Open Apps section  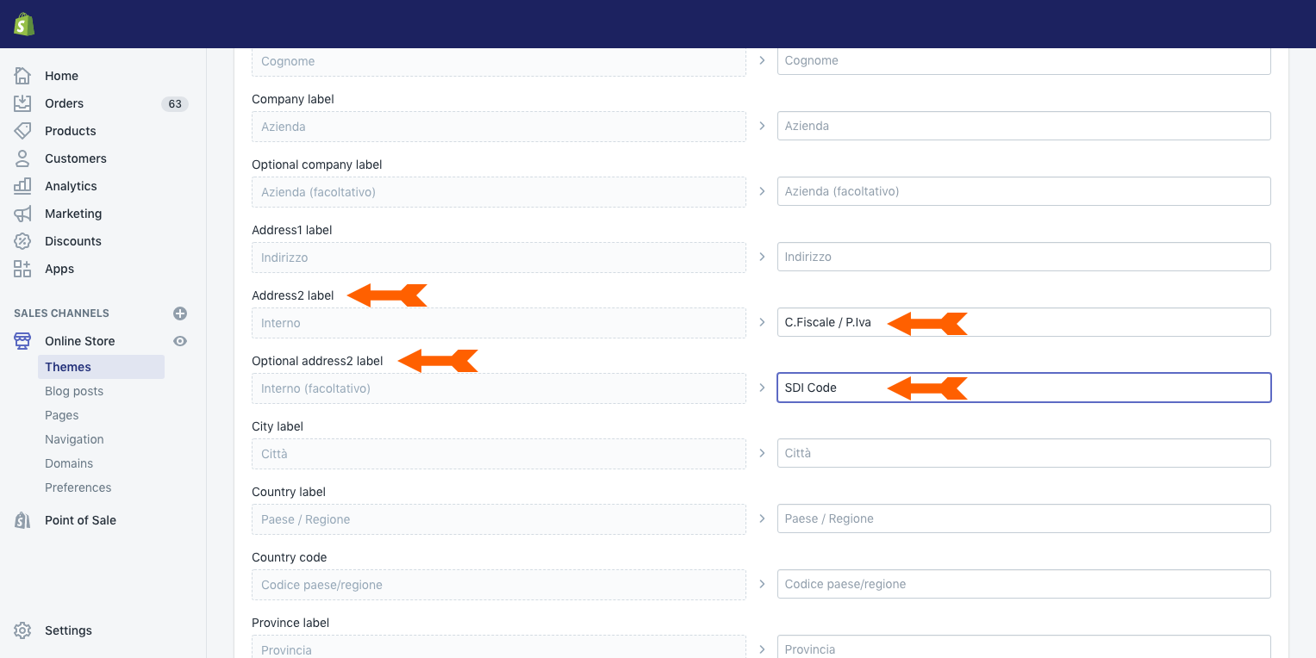59,269
